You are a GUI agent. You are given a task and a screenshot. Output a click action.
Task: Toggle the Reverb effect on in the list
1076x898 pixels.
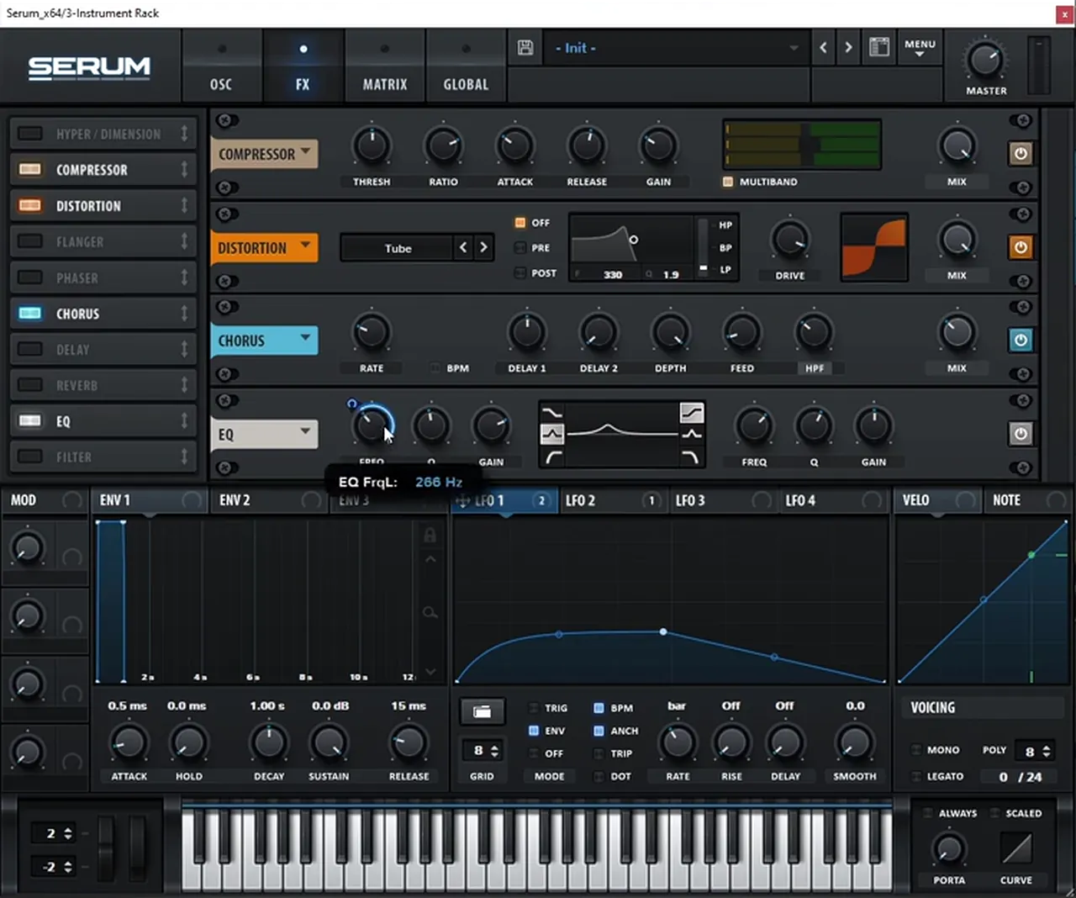tap(30, 385)
